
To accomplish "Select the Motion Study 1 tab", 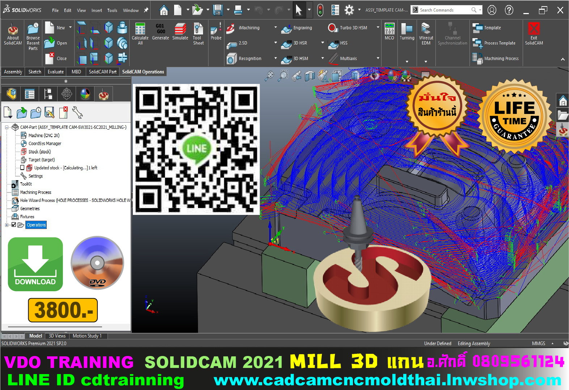I will point(87,336).
